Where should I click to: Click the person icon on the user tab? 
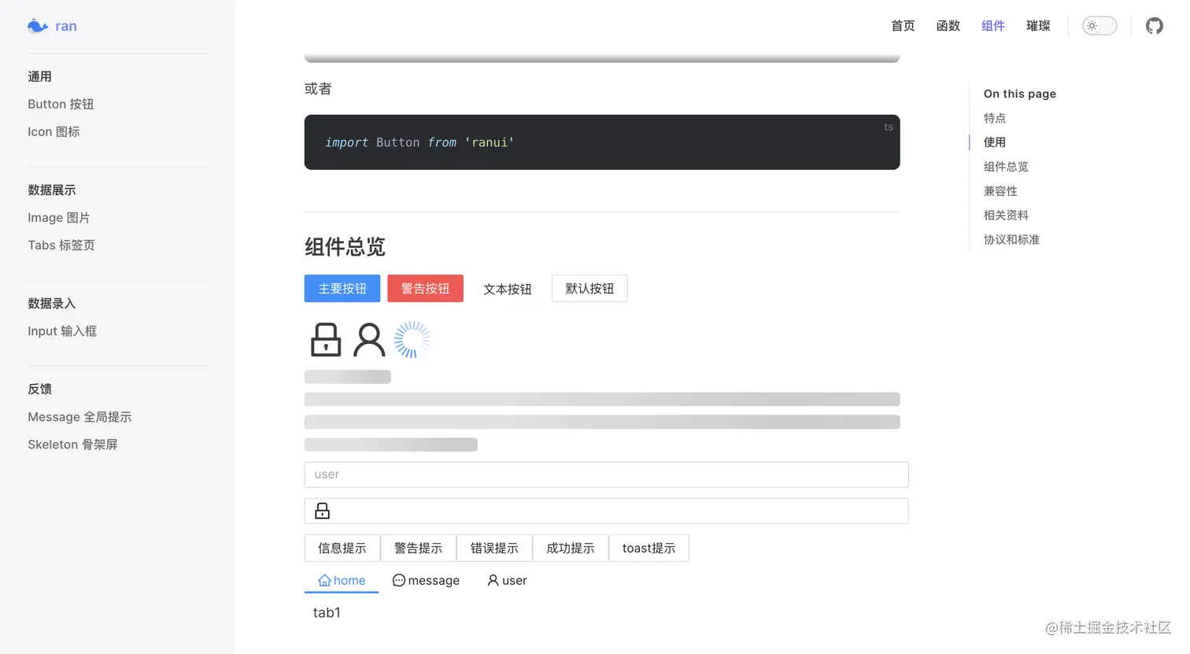[493, 581]
